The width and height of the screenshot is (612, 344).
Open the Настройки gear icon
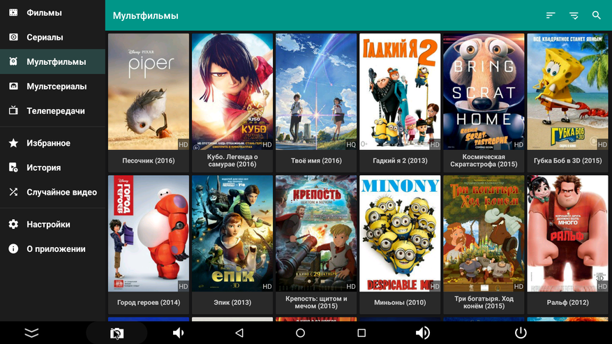[x=13, y=224]
